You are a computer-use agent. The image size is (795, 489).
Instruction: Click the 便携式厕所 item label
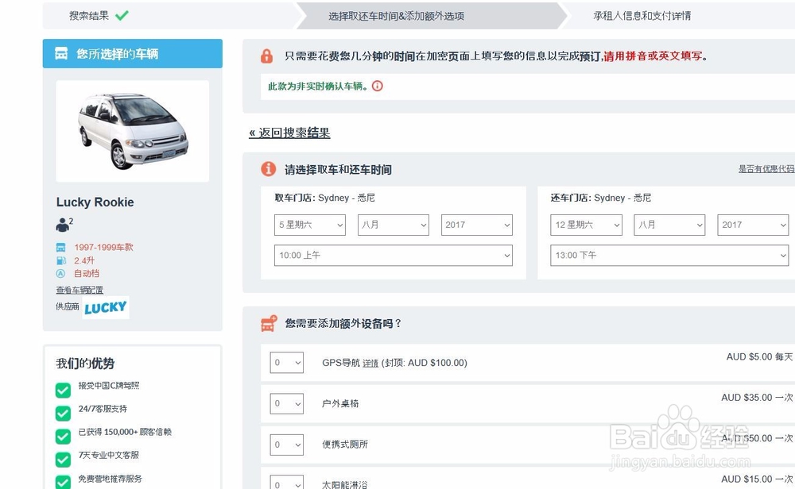click(x=345, y=445)
